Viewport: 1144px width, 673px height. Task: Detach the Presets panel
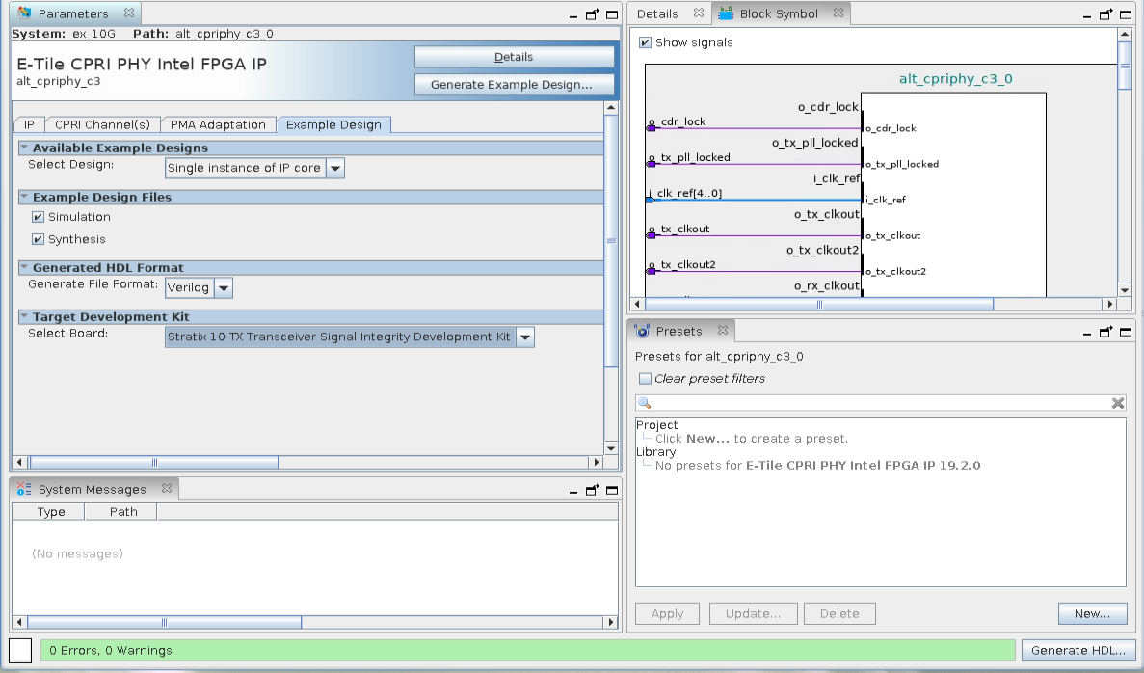pos(1106,332)
